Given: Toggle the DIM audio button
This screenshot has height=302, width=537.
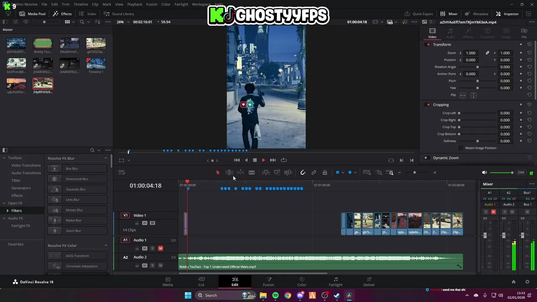Looking at the screenshot, I should tap(521, 172).
